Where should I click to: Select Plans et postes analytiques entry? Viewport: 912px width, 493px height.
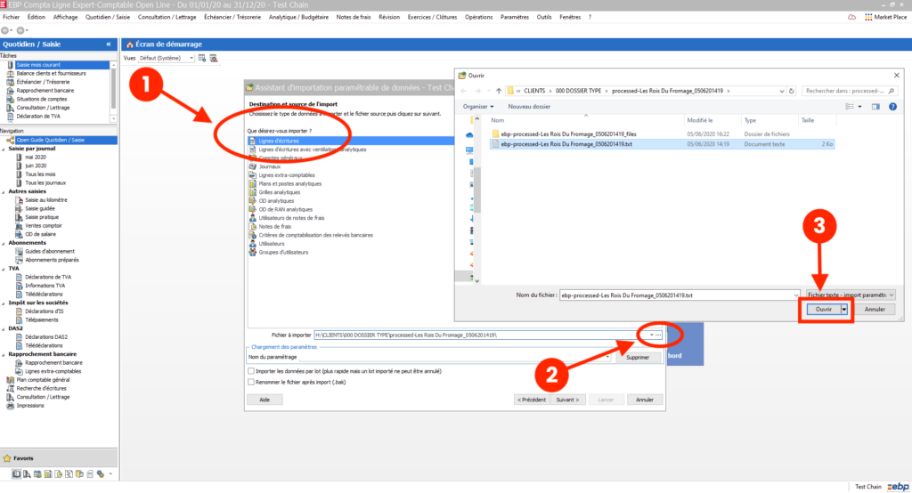[289, 184]
